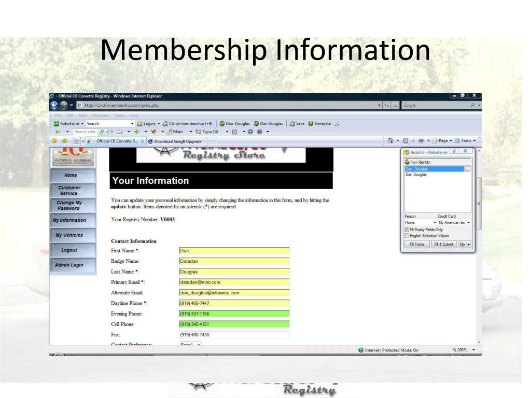The image size is (531, 398).
Task: Click the Print icon in command bar
Action: [x=421, y=140]
